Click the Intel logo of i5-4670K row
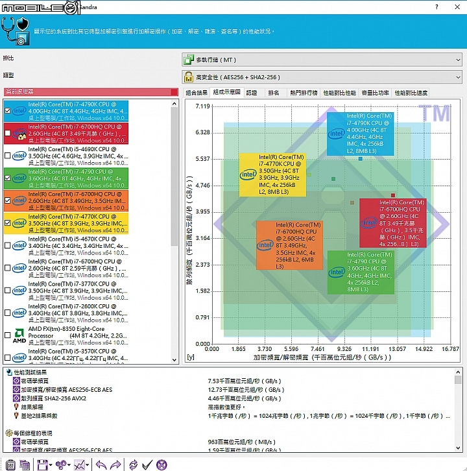 (19, 245)
